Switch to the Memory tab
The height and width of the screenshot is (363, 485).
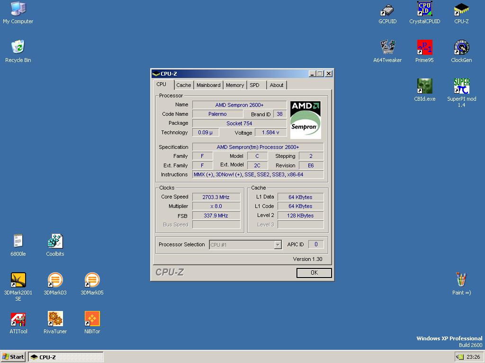235,85
